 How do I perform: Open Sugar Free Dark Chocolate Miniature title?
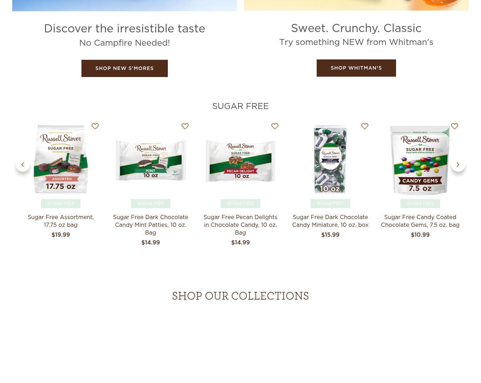click(330, 221)
